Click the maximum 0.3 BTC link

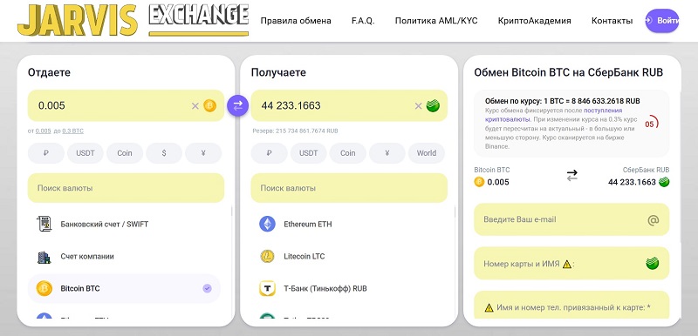(x=73, y=131)
